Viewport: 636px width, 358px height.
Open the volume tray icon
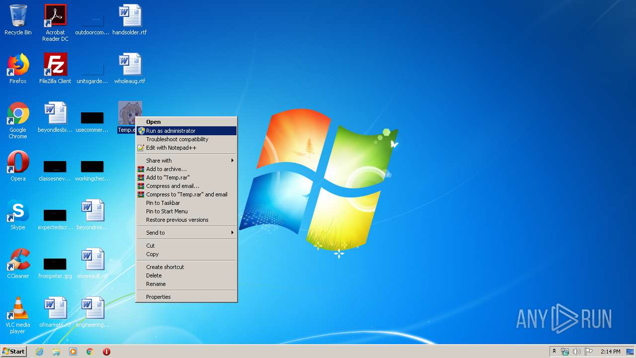[576, 352]
